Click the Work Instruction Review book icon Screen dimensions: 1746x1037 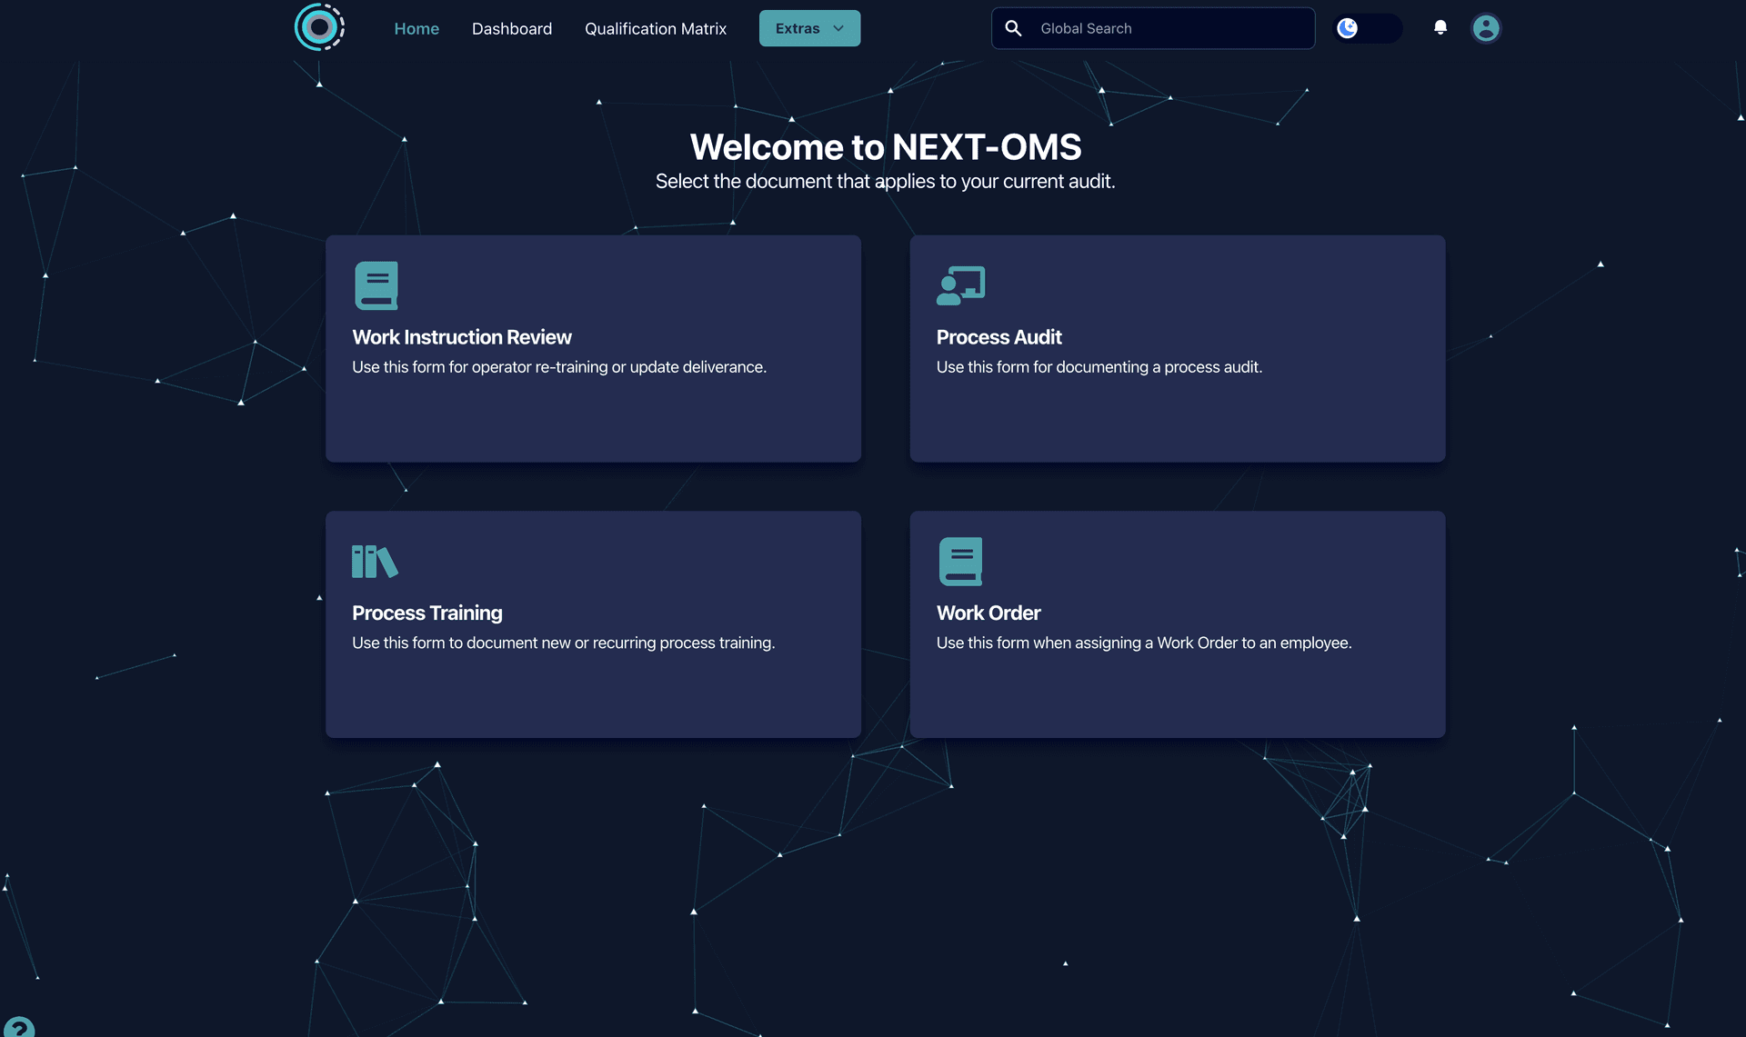point(376,285)
